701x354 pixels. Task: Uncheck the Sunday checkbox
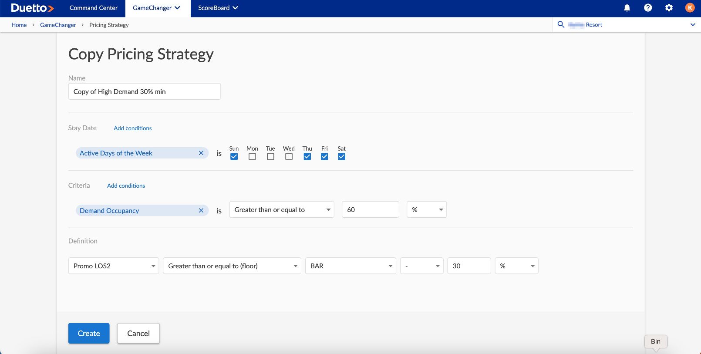click(x=234, y=157)
